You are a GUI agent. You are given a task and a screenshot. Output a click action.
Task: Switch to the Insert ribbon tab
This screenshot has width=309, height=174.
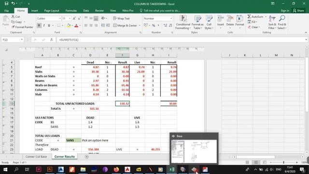pos(34,11)
